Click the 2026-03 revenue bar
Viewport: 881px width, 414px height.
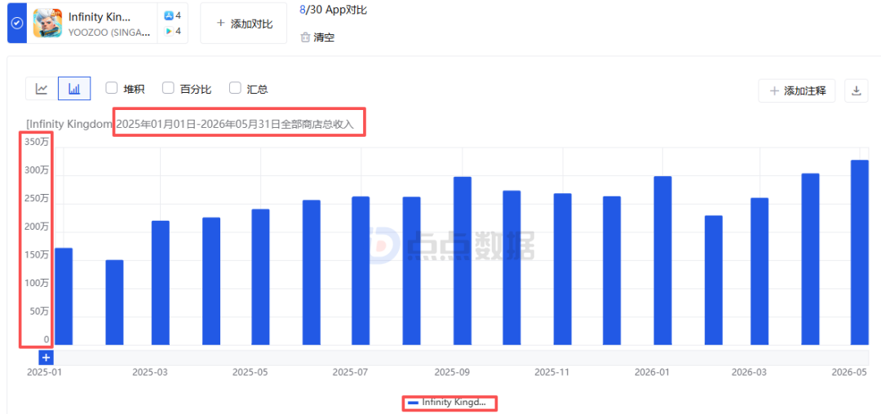[759, 271]
